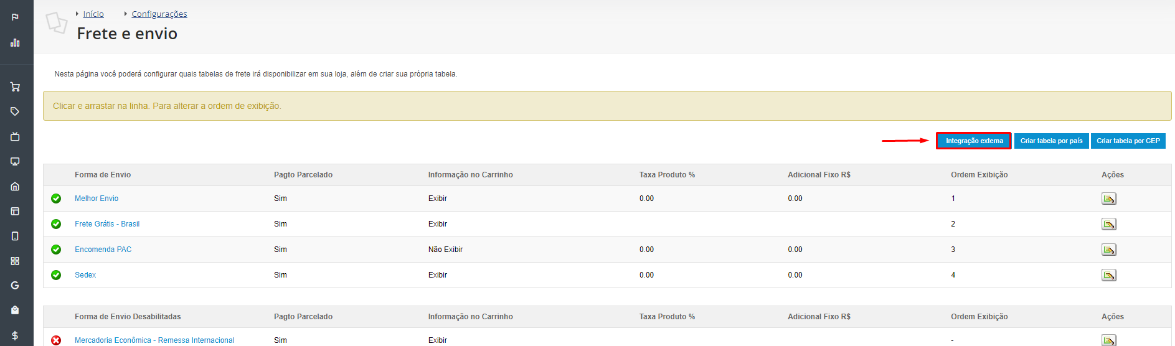
Task: Open the Frete Grátis - Brasil link
Action: coord(107,224)
